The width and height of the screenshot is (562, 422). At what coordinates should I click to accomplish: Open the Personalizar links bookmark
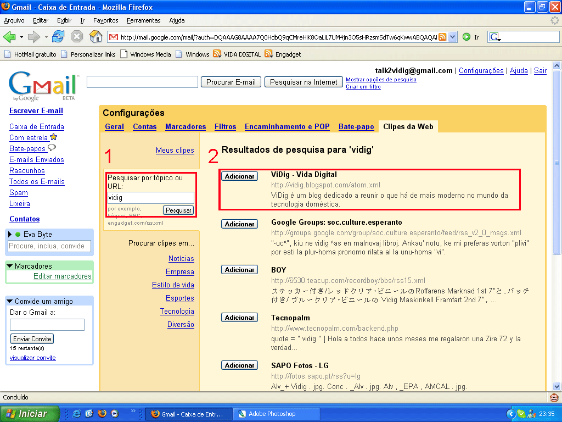point(88,54)
